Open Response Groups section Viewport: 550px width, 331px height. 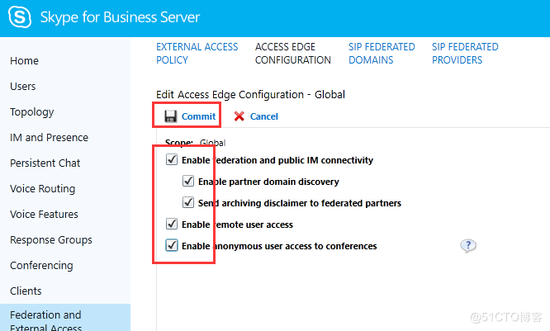pos(51,240)
